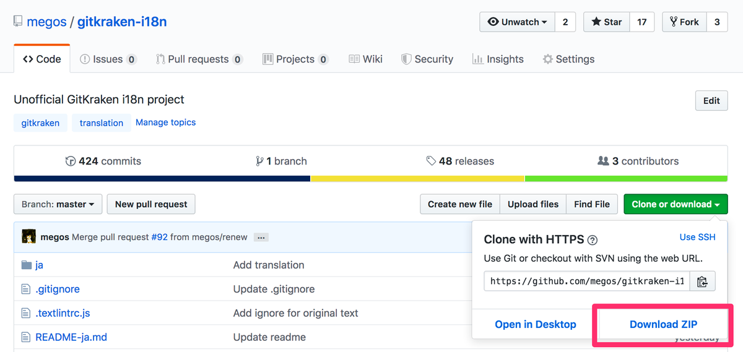Open the Settings tab
Image resolution: width=743 pixels, height=352 pixels.
tap(568, 59)
